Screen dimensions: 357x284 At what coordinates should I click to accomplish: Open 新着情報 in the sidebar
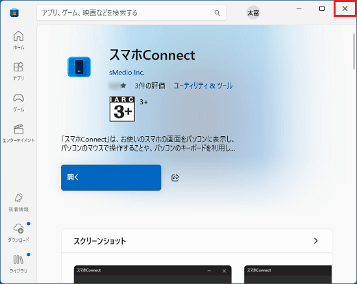tap(18, 202)
